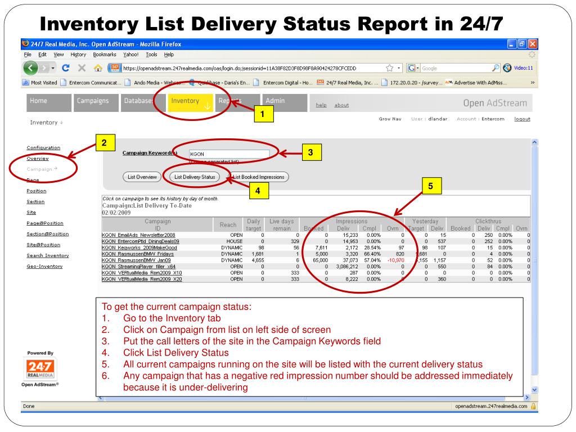The height and width of the screenshot is (432, 576).
Task: Open the File menu
Action: click(28, 55)
